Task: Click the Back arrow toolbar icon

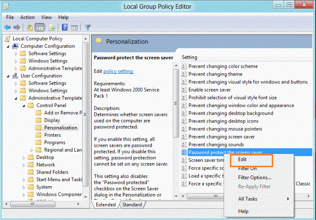Action: 8,27
